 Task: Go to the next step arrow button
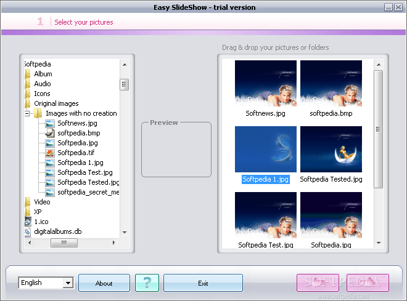click(x=368, y=283)
